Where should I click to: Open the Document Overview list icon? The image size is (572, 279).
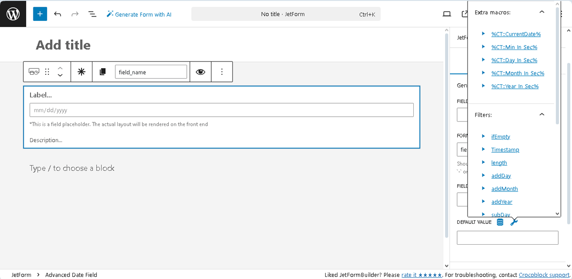tap(92, 14)
